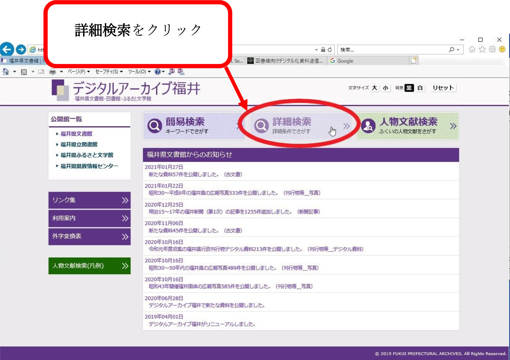Expand print options dropdown arrow
510x360 pixels.
coord(61,72)
